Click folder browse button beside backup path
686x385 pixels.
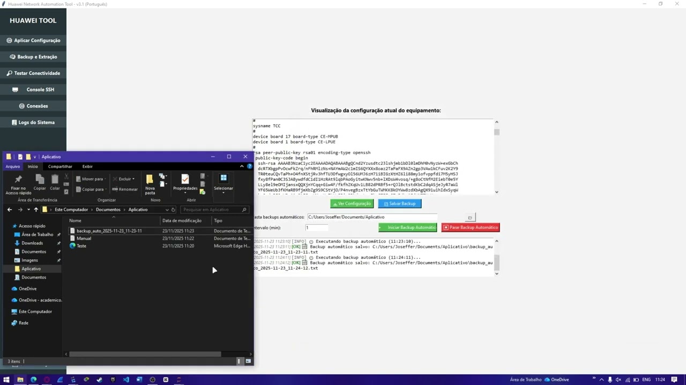470,218
